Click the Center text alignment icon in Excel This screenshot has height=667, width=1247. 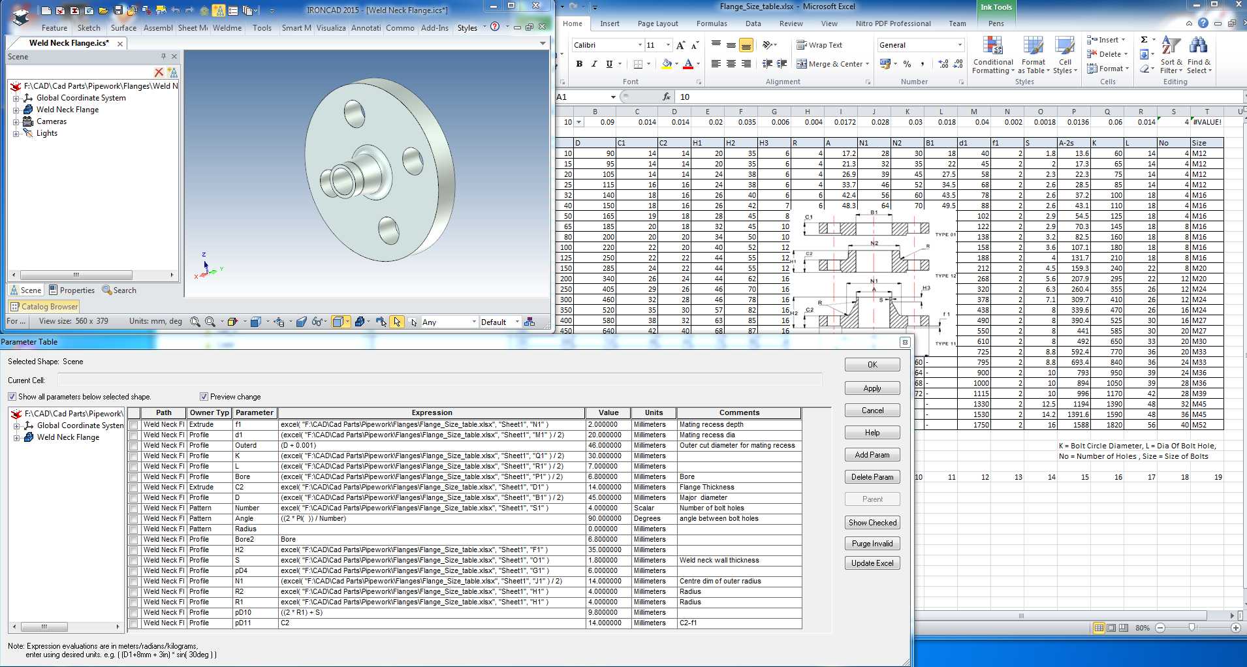pyautogui.click(x=731, y=64)
